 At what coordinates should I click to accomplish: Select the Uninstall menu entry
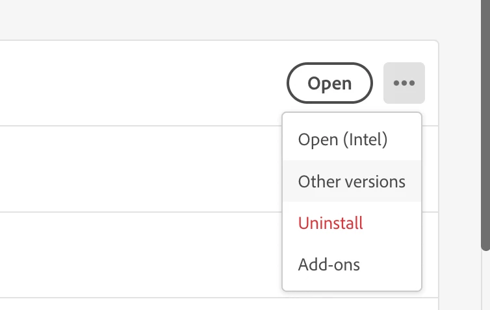(330, 223)
